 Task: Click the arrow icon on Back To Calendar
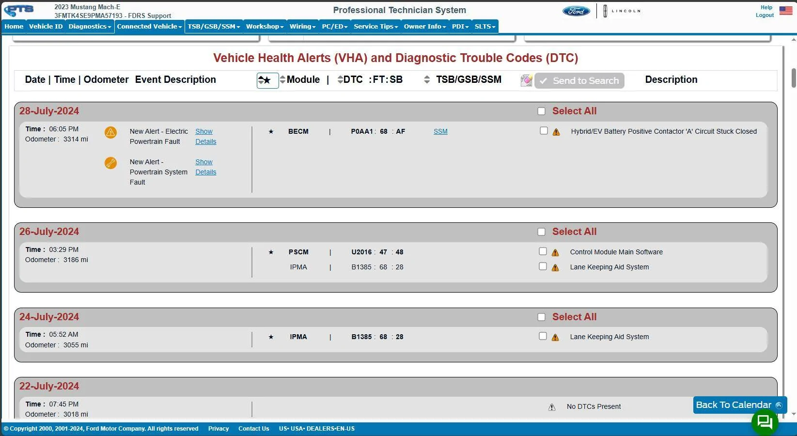(x=779, y=405)
